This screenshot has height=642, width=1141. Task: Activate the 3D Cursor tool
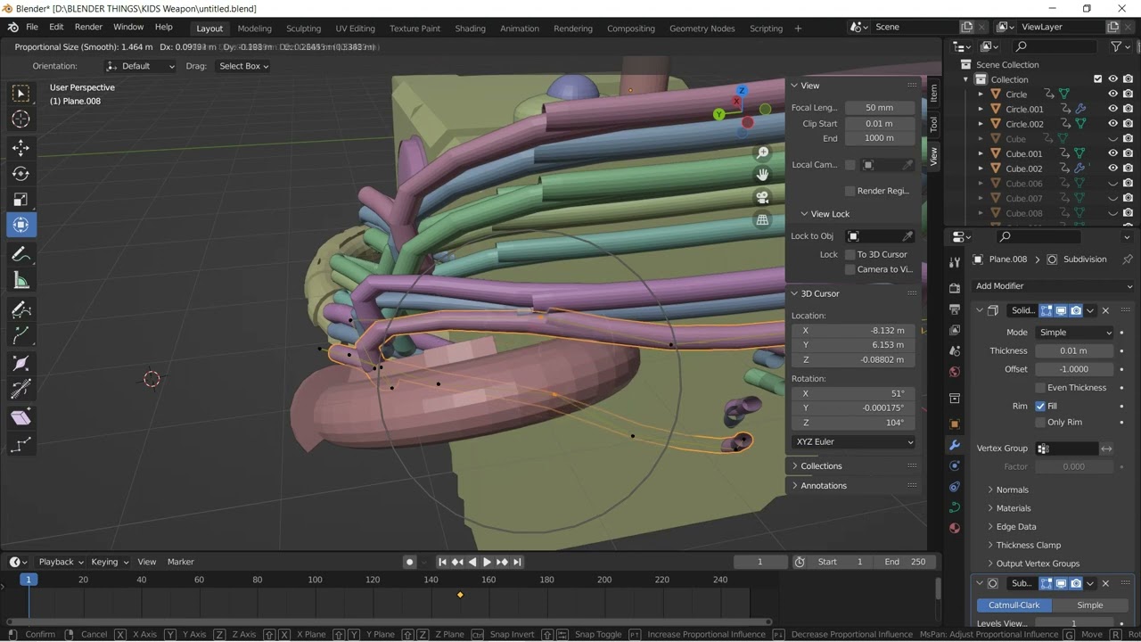click(21, 119)
